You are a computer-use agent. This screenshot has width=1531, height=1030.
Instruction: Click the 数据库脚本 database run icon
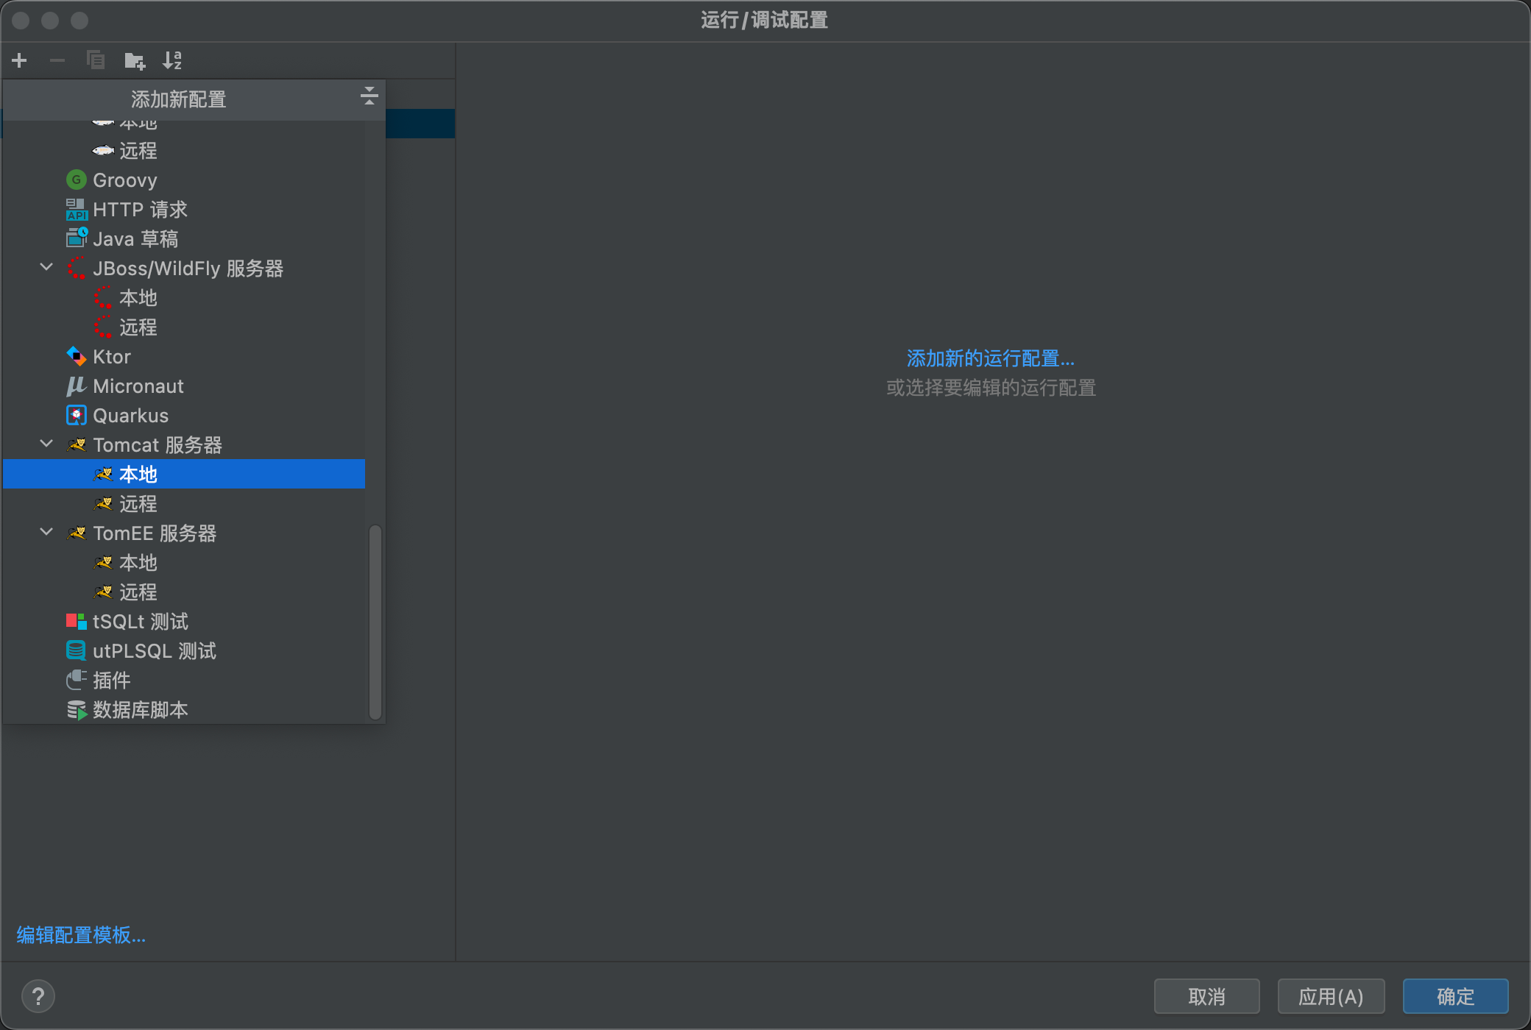coord(77,709)
